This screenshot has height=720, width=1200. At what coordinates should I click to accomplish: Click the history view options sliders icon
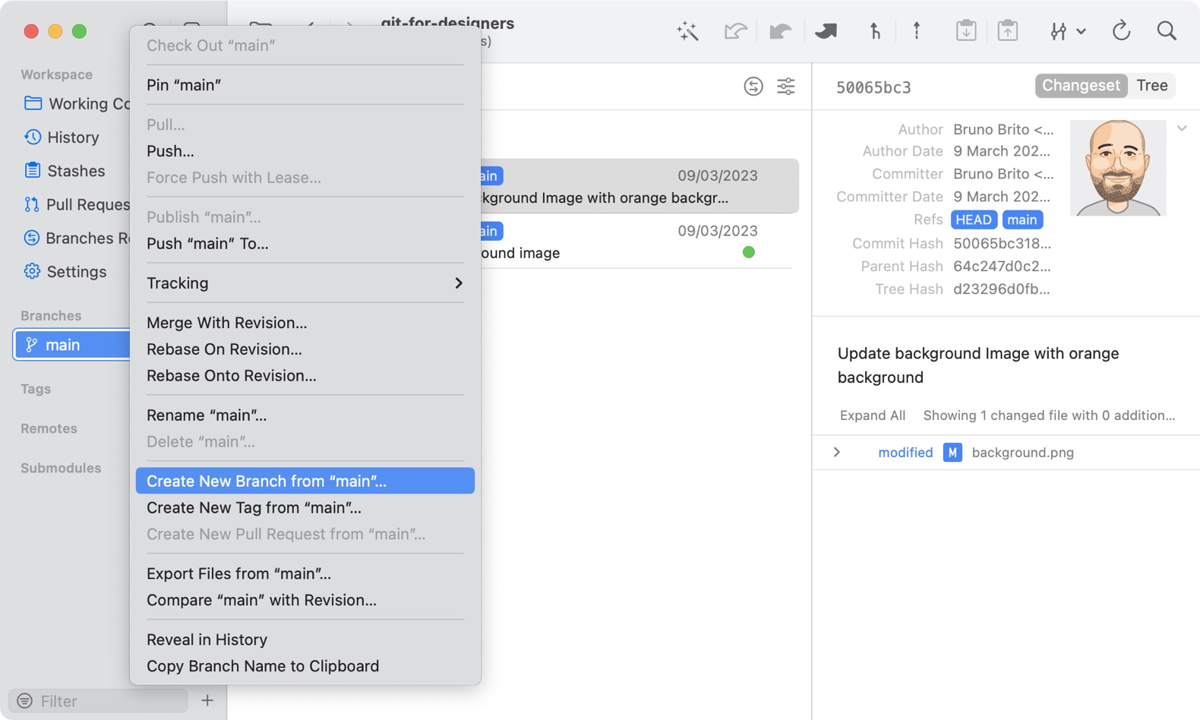point(786,87)
